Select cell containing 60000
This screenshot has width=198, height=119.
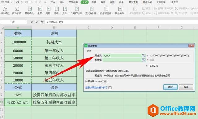(18, 51)
